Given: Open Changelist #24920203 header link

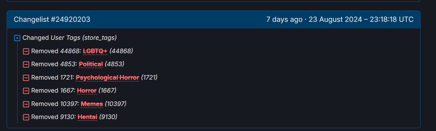Looking at the screenshot, I should [52, 19].
